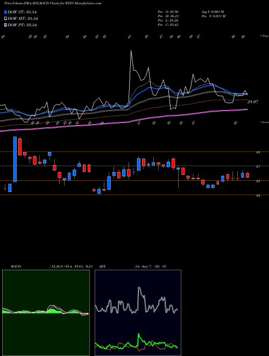
Task: Click the 'Pre O: 35.96' value
Action: (168, 12)
